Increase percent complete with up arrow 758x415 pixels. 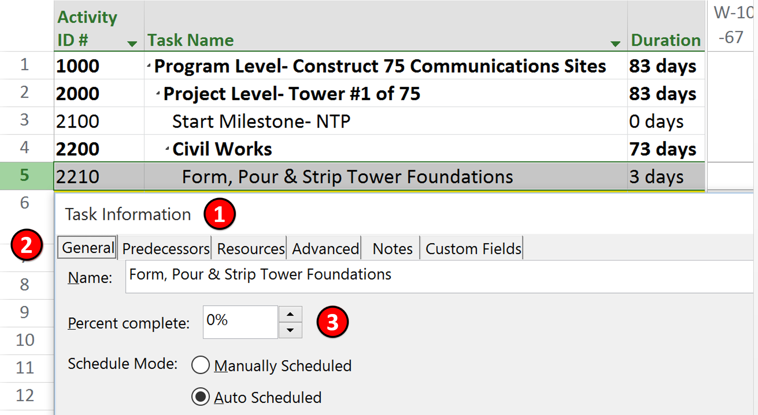point(290,314)
